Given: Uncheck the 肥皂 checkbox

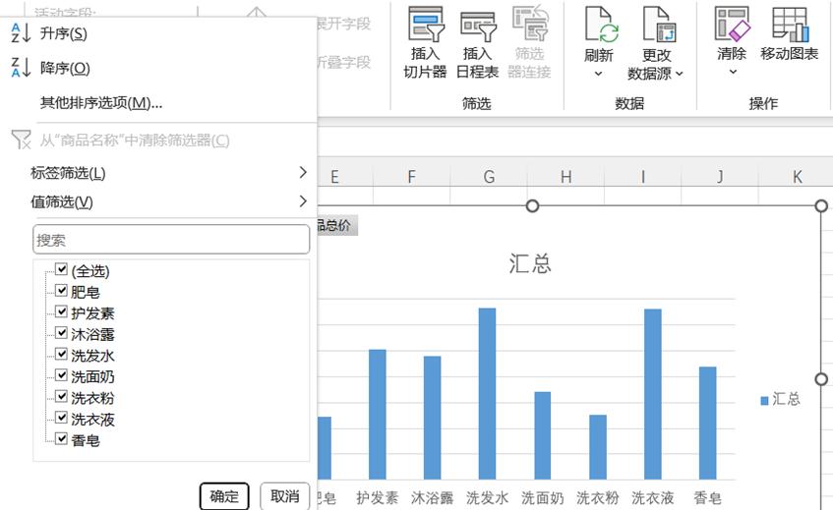Looking at the screenshot, I should [x=62, y=291].
